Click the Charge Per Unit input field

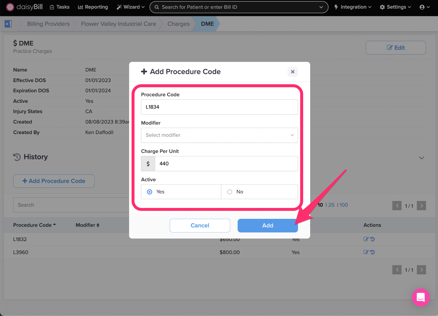click(x=226, y=164)
